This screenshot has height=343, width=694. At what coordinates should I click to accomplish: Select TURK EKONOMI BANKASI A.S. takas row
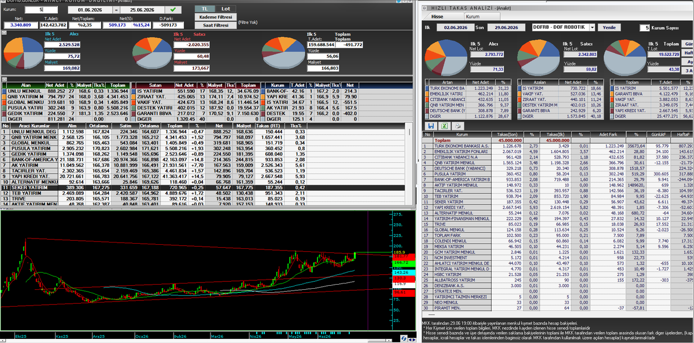tap(558, 146)
